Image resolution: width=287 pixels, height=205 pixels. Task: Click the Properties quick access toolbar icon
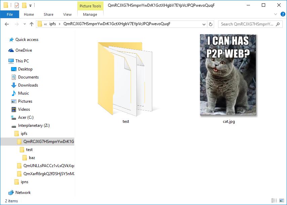17,5
